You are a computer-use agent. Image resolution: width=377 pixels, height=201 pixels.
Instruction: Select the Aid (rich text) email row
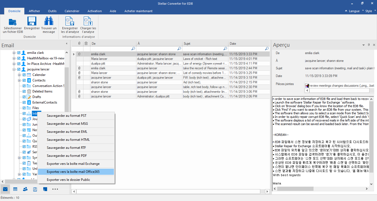coord(171,82)
